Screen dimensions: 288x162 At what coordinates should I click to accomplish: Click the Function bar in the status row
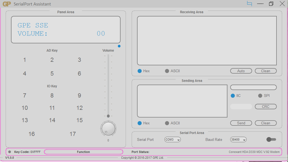(x=83, y=152)
